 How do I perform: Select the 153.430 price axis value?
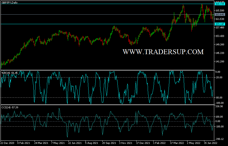coord(220,36)
